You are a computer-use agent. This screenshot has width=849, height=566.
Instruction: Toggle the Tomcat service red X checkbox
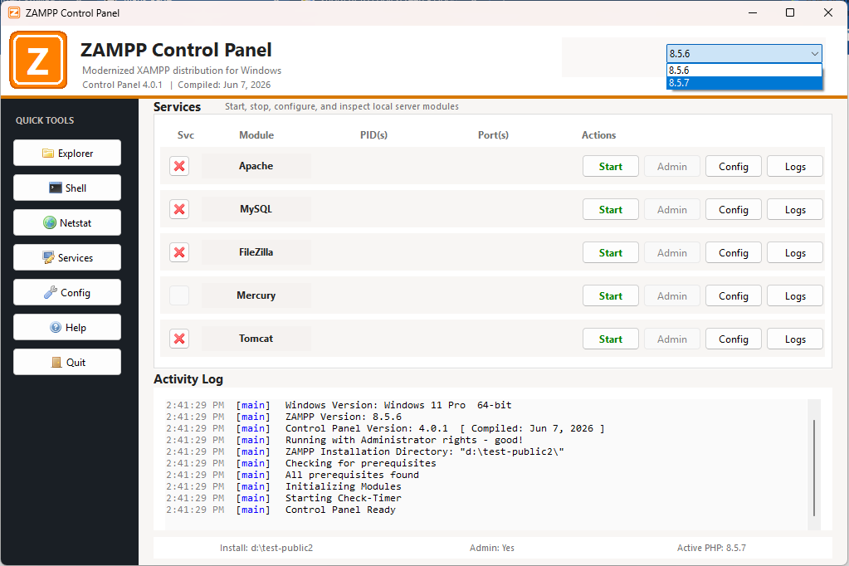click(179, 339)
